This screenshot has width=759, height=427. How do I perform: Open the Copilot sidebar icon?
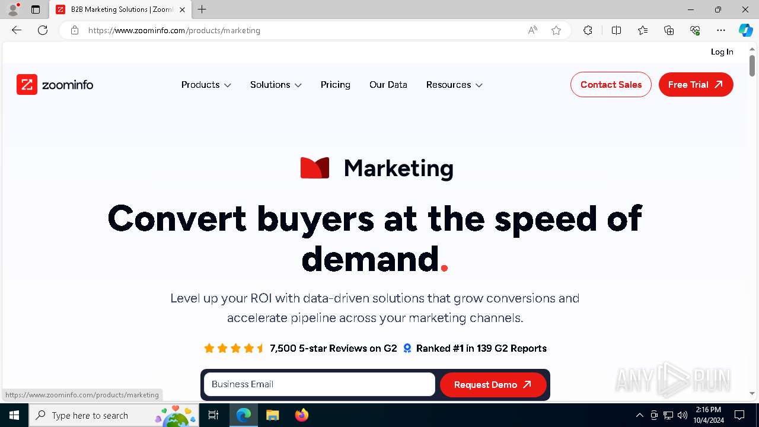coord(745,30)
